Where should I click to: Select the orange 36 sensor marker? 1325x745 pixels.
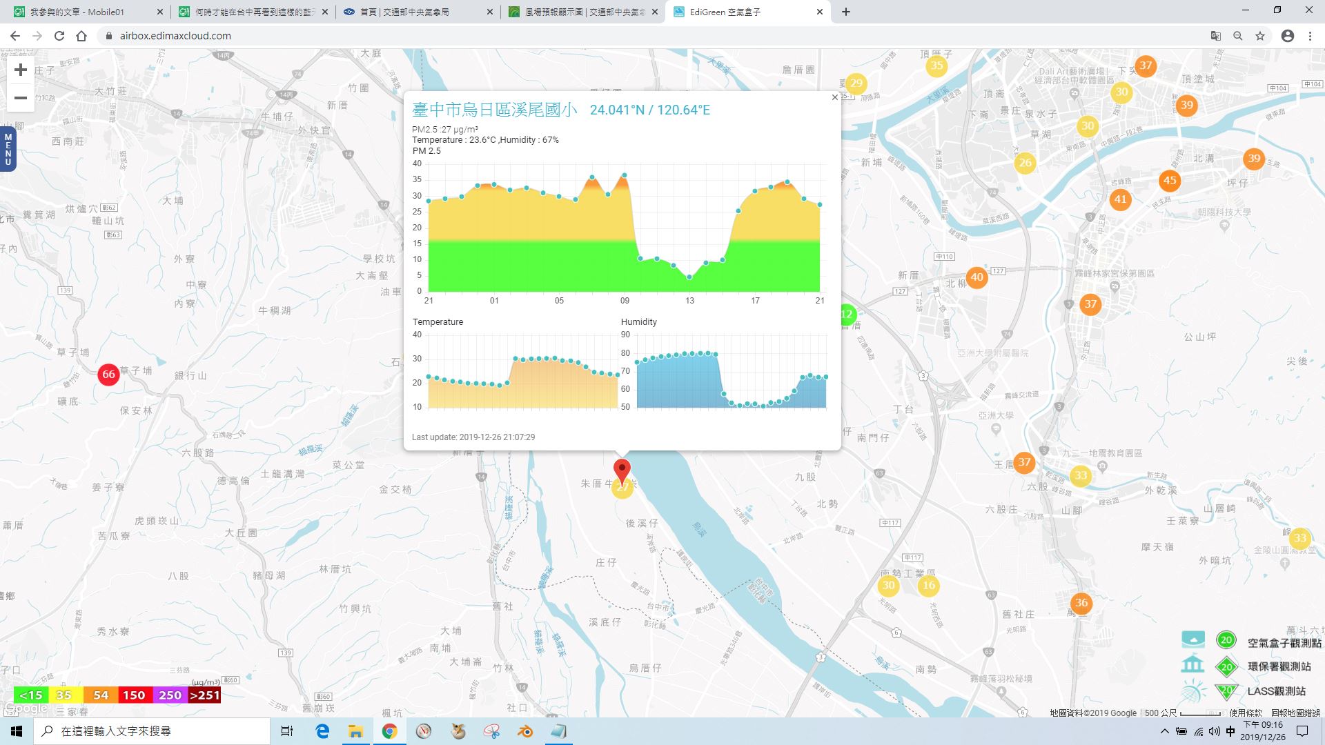click(1081, 603)
